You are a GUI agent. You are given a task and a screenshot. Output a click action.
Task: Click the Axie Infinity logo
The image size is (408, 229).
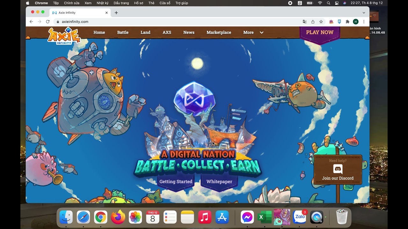point(64,36)
